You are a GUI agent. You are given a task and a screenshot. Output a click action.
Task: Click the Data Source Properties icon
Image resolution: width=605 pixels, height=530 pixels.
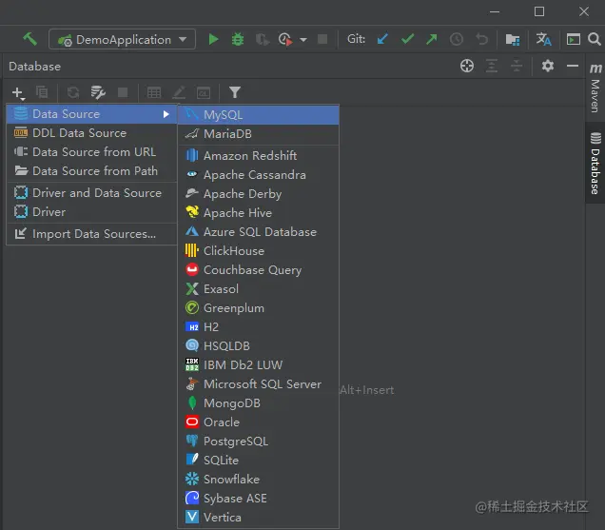98,92
